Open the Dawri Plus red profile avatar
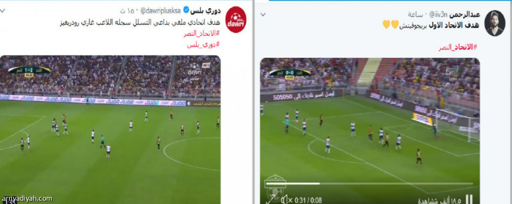512x204 pixels. tap(236, 19)
